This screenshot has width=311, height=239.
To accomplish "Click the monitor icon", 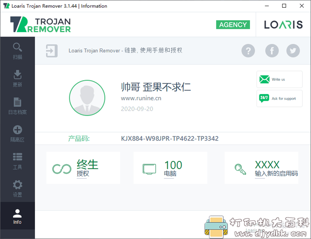I will click(x=149, y=169).
